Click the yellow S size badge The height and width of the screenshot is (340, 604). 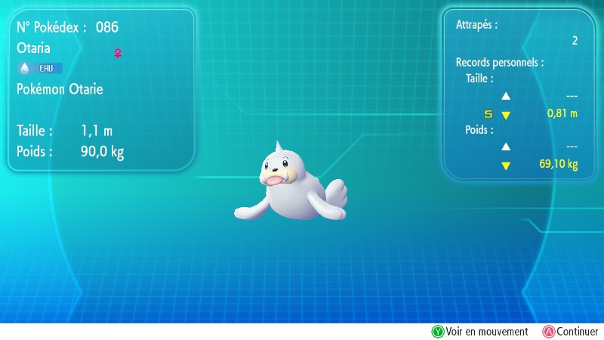click(488, 114)
